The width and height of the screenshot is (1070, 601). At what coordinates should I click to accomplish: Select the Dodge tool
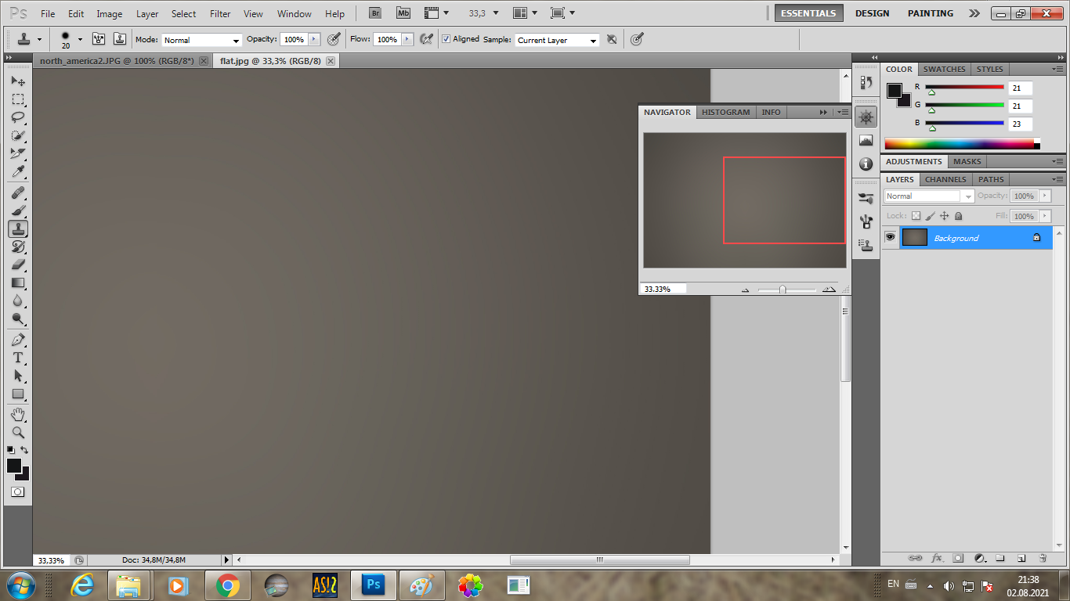coord(18,318)
